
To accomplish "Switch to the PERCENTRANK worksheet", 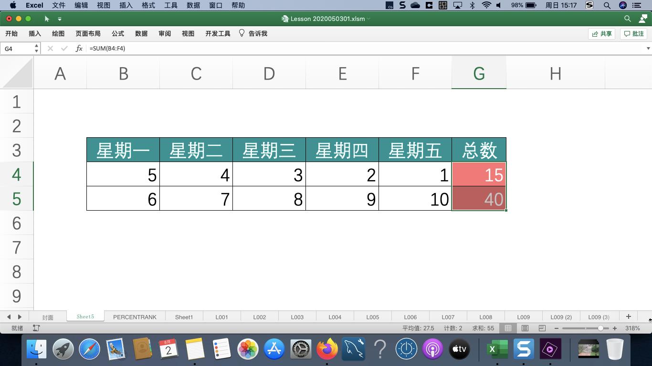I will click(x=135, y=316).
